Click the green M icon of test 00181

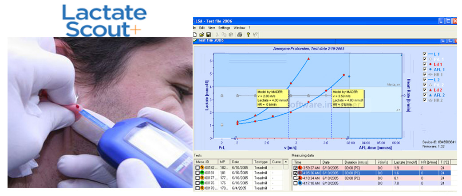[x=202, y=173]
